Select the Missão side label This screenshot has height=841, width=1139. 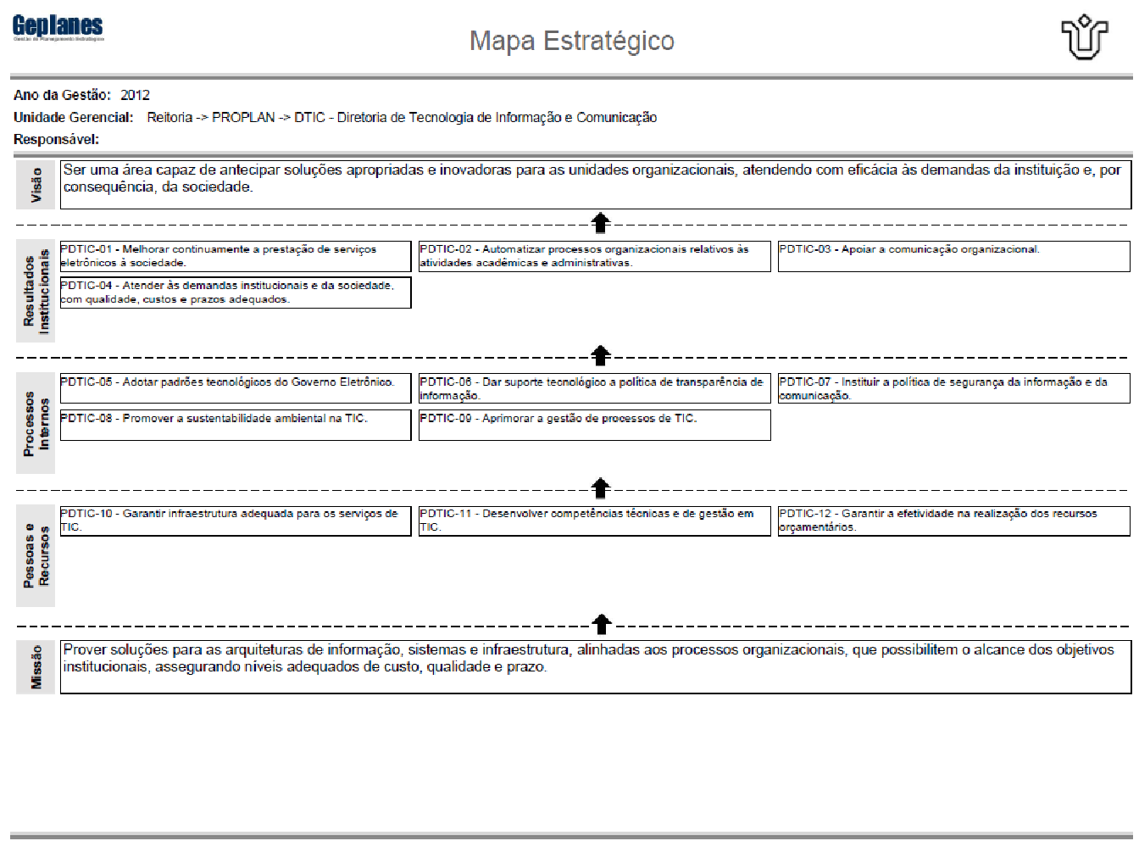tap(36, 667)
